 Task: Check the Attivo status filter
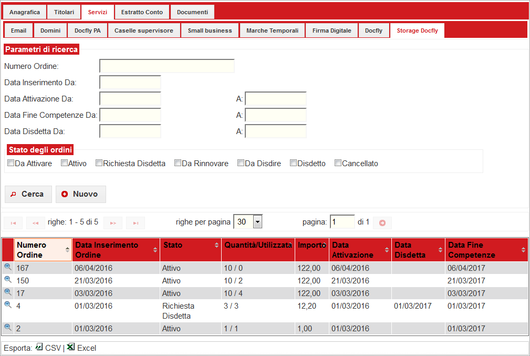pyautogui.click(x=64, y=163)
